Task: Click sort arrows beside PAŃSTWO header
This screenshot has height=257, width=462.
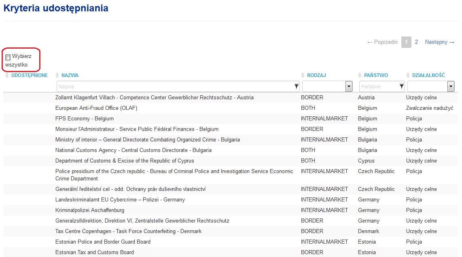Action: click(360, 75)
